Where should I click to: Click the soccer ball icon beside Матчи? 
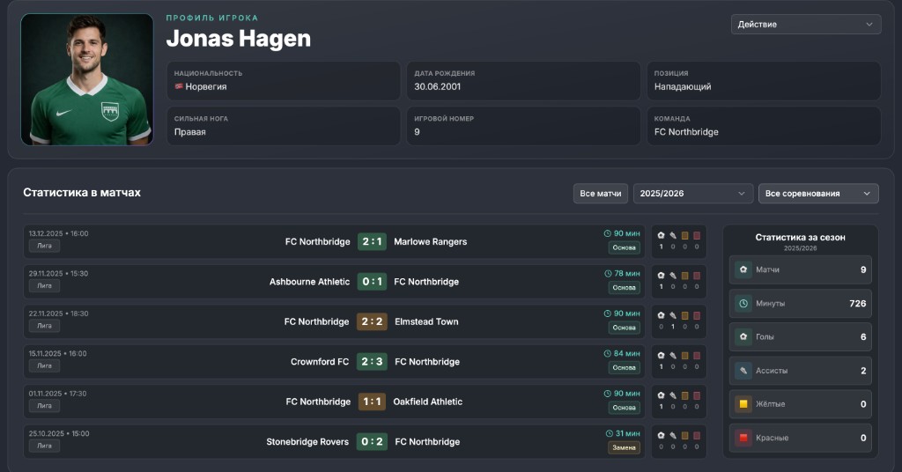click(743, 269)
